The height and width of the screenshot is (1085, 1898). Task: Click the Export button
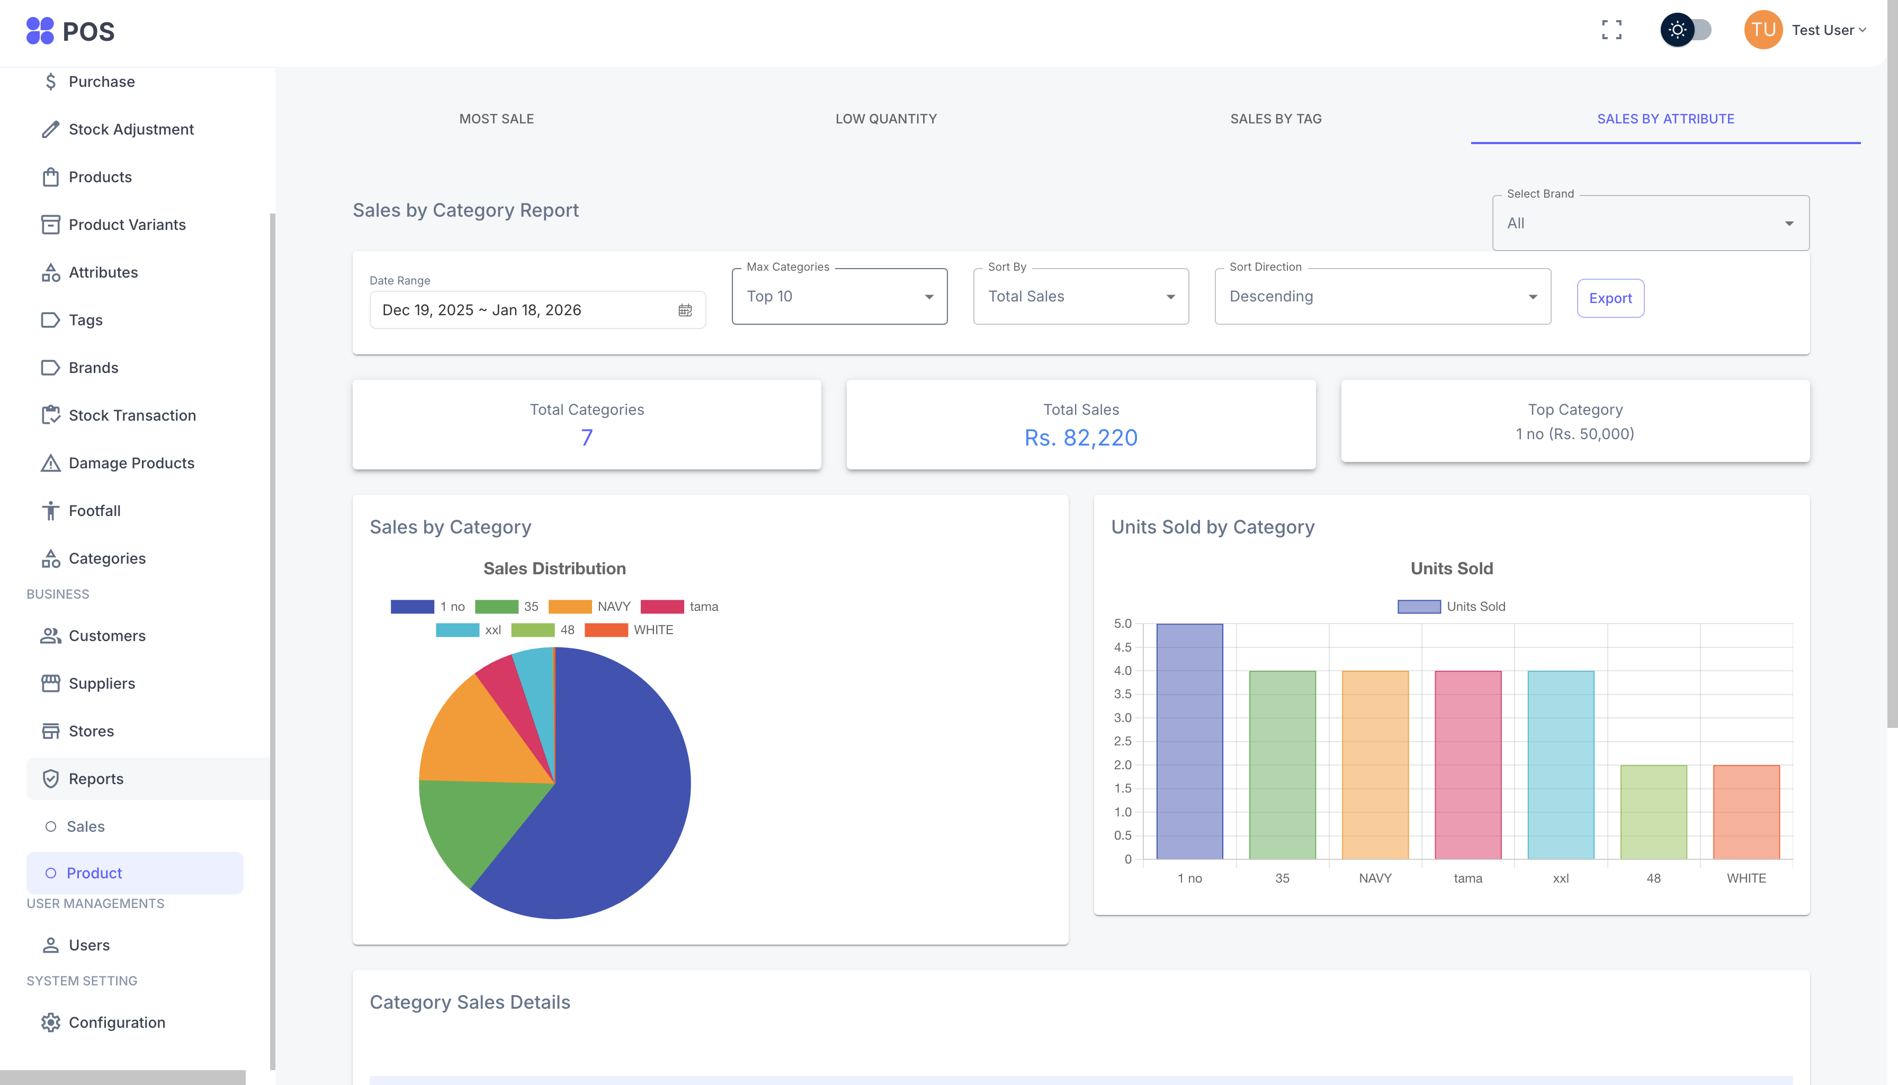[1610, 297]
